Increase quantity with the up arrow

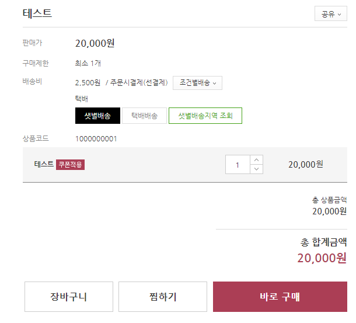click(257, 160)
